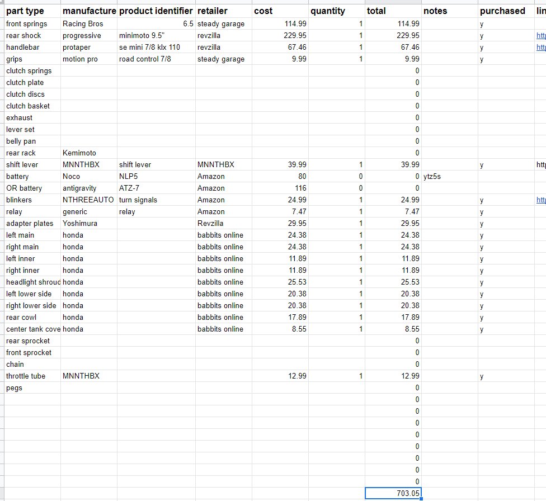Select the "front sprocket" cell

(x=32, y=353)
